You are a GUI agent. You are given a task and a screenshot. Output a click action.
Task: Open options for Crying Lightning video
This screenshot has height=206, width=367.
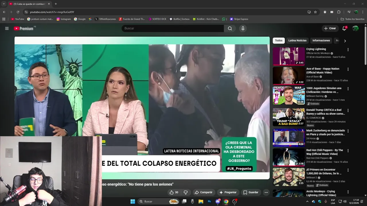(x=348, y=49)
